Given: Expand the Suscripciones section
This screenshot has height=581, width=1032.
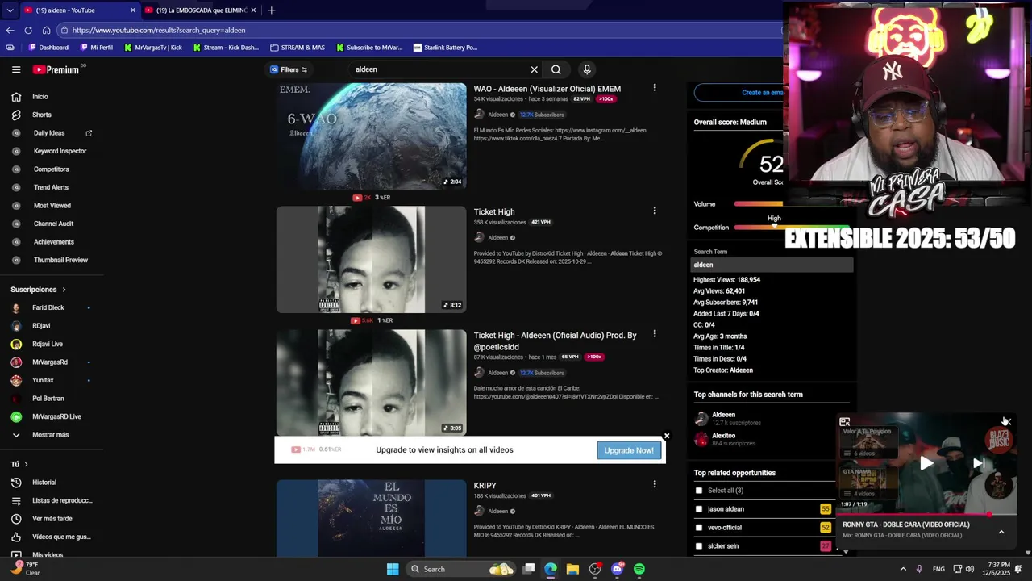Looking at the screenshot, I should 38,290.
